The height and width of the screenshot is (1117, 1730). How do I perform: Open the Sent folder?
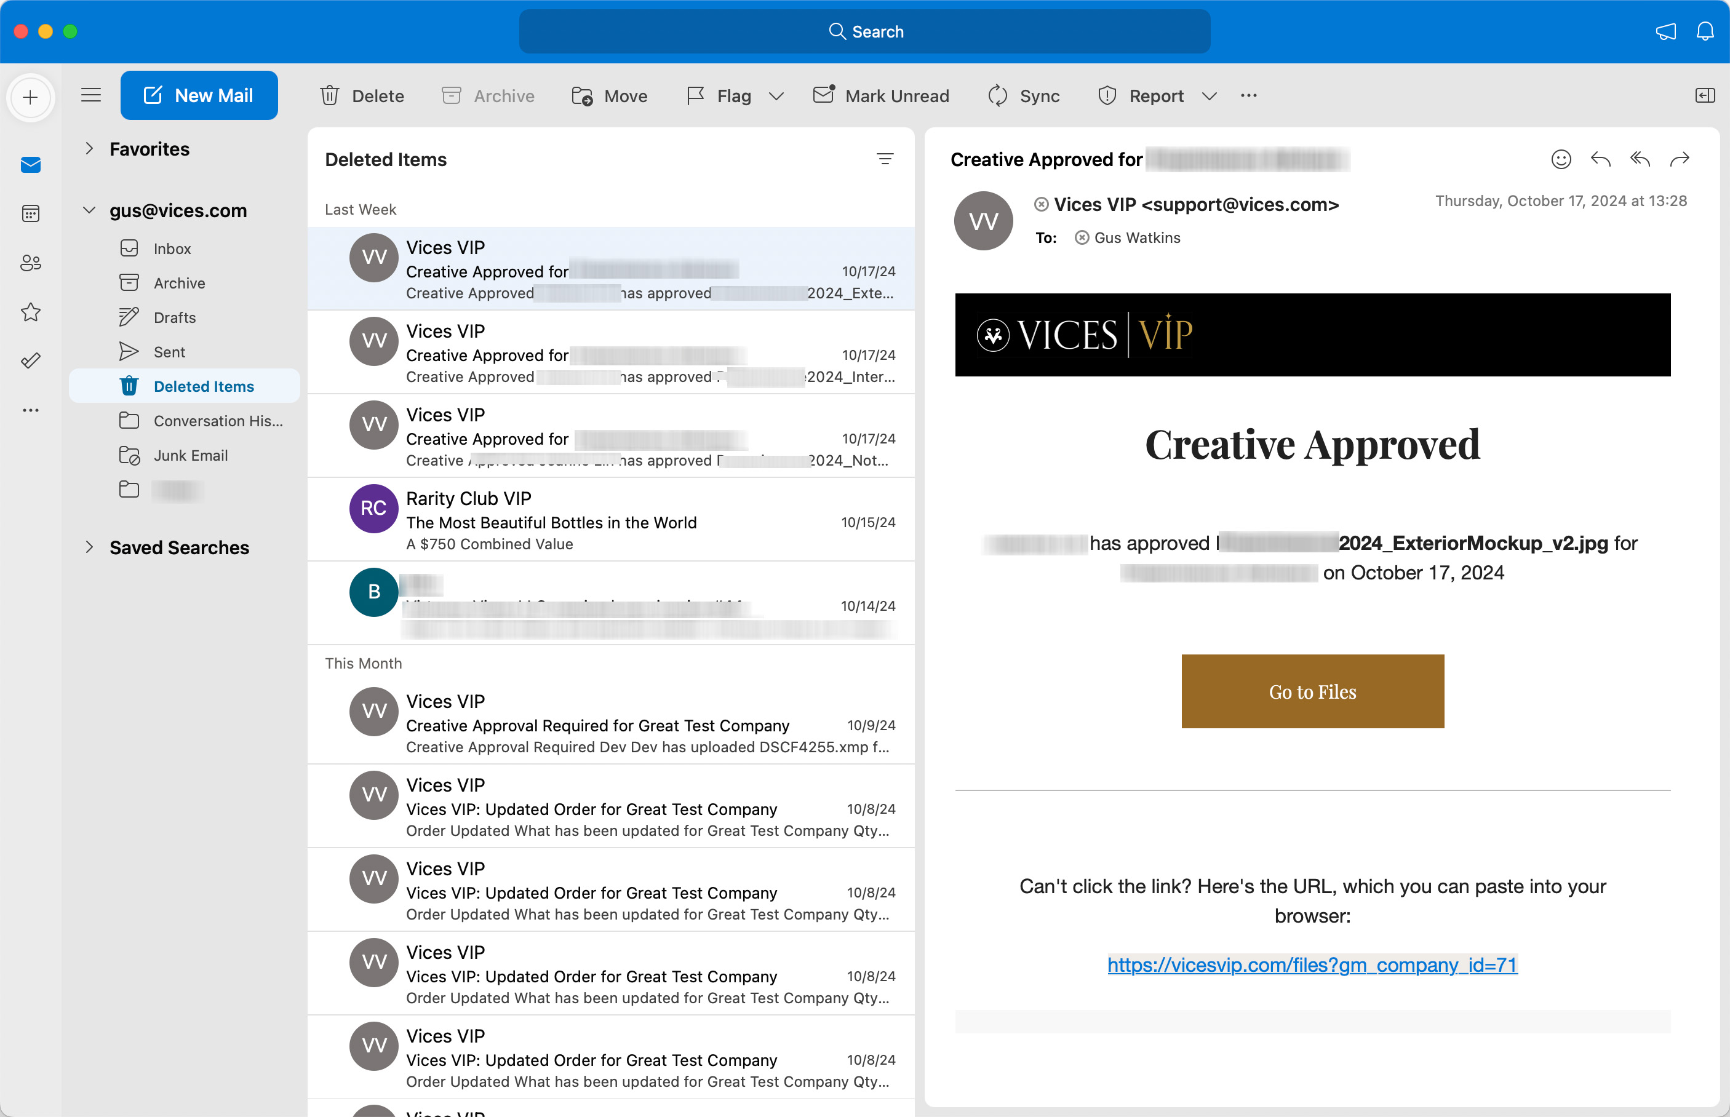[x=184, y=352]
